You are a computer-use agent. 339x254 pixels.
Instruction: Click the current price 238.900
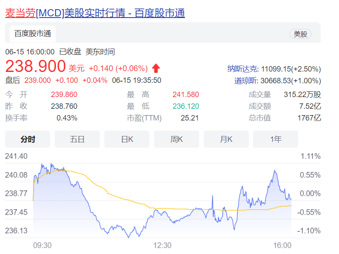point(35,66)
